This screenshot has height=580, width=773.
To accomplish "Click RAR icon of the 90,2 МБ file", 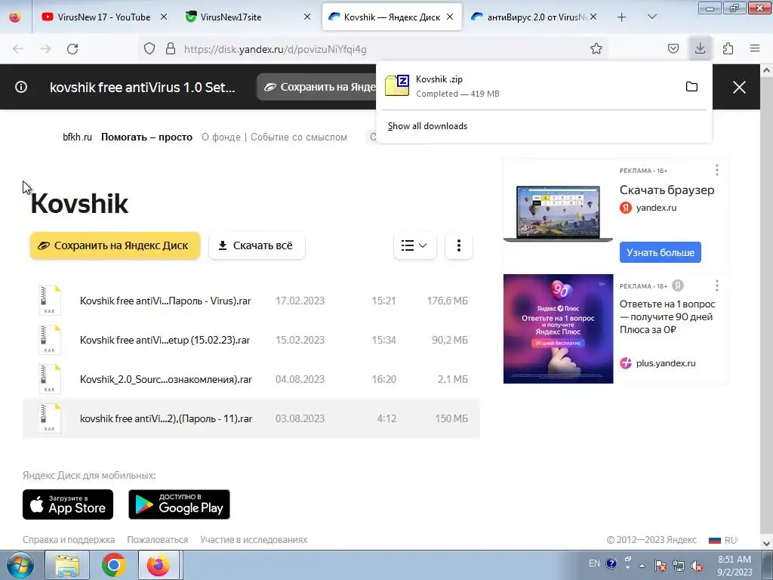I will click(50, 340).
